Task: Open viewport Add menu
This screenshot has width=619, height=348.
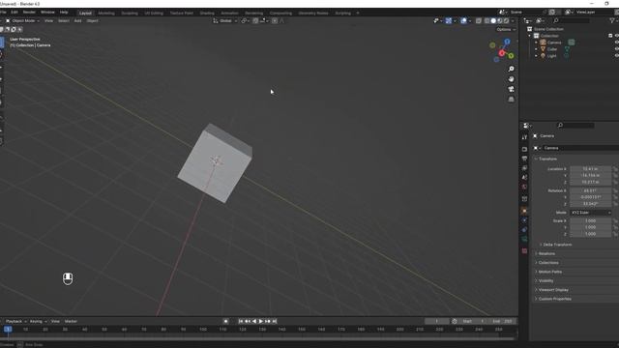Action: 77,21
